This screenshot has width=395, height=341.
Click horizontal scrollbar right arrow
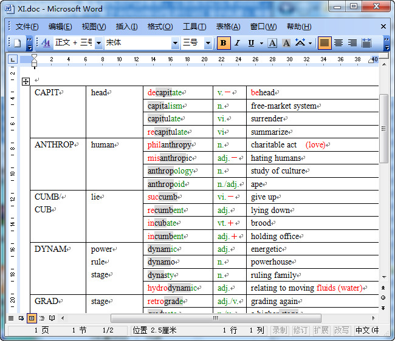373,318
